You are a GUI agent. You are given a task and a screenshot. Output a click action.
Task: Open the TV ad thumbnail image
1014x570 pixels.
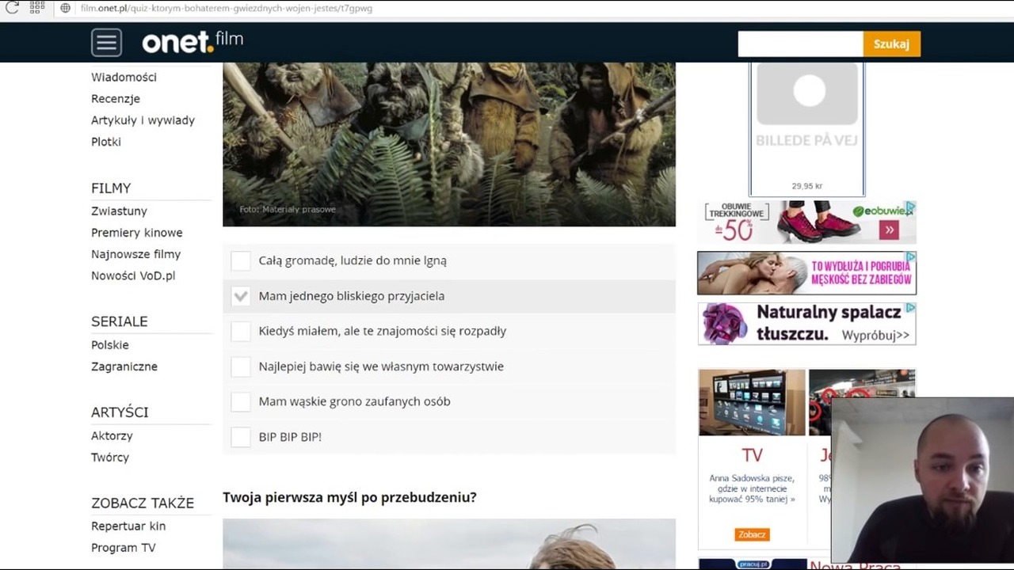point(752,403)
